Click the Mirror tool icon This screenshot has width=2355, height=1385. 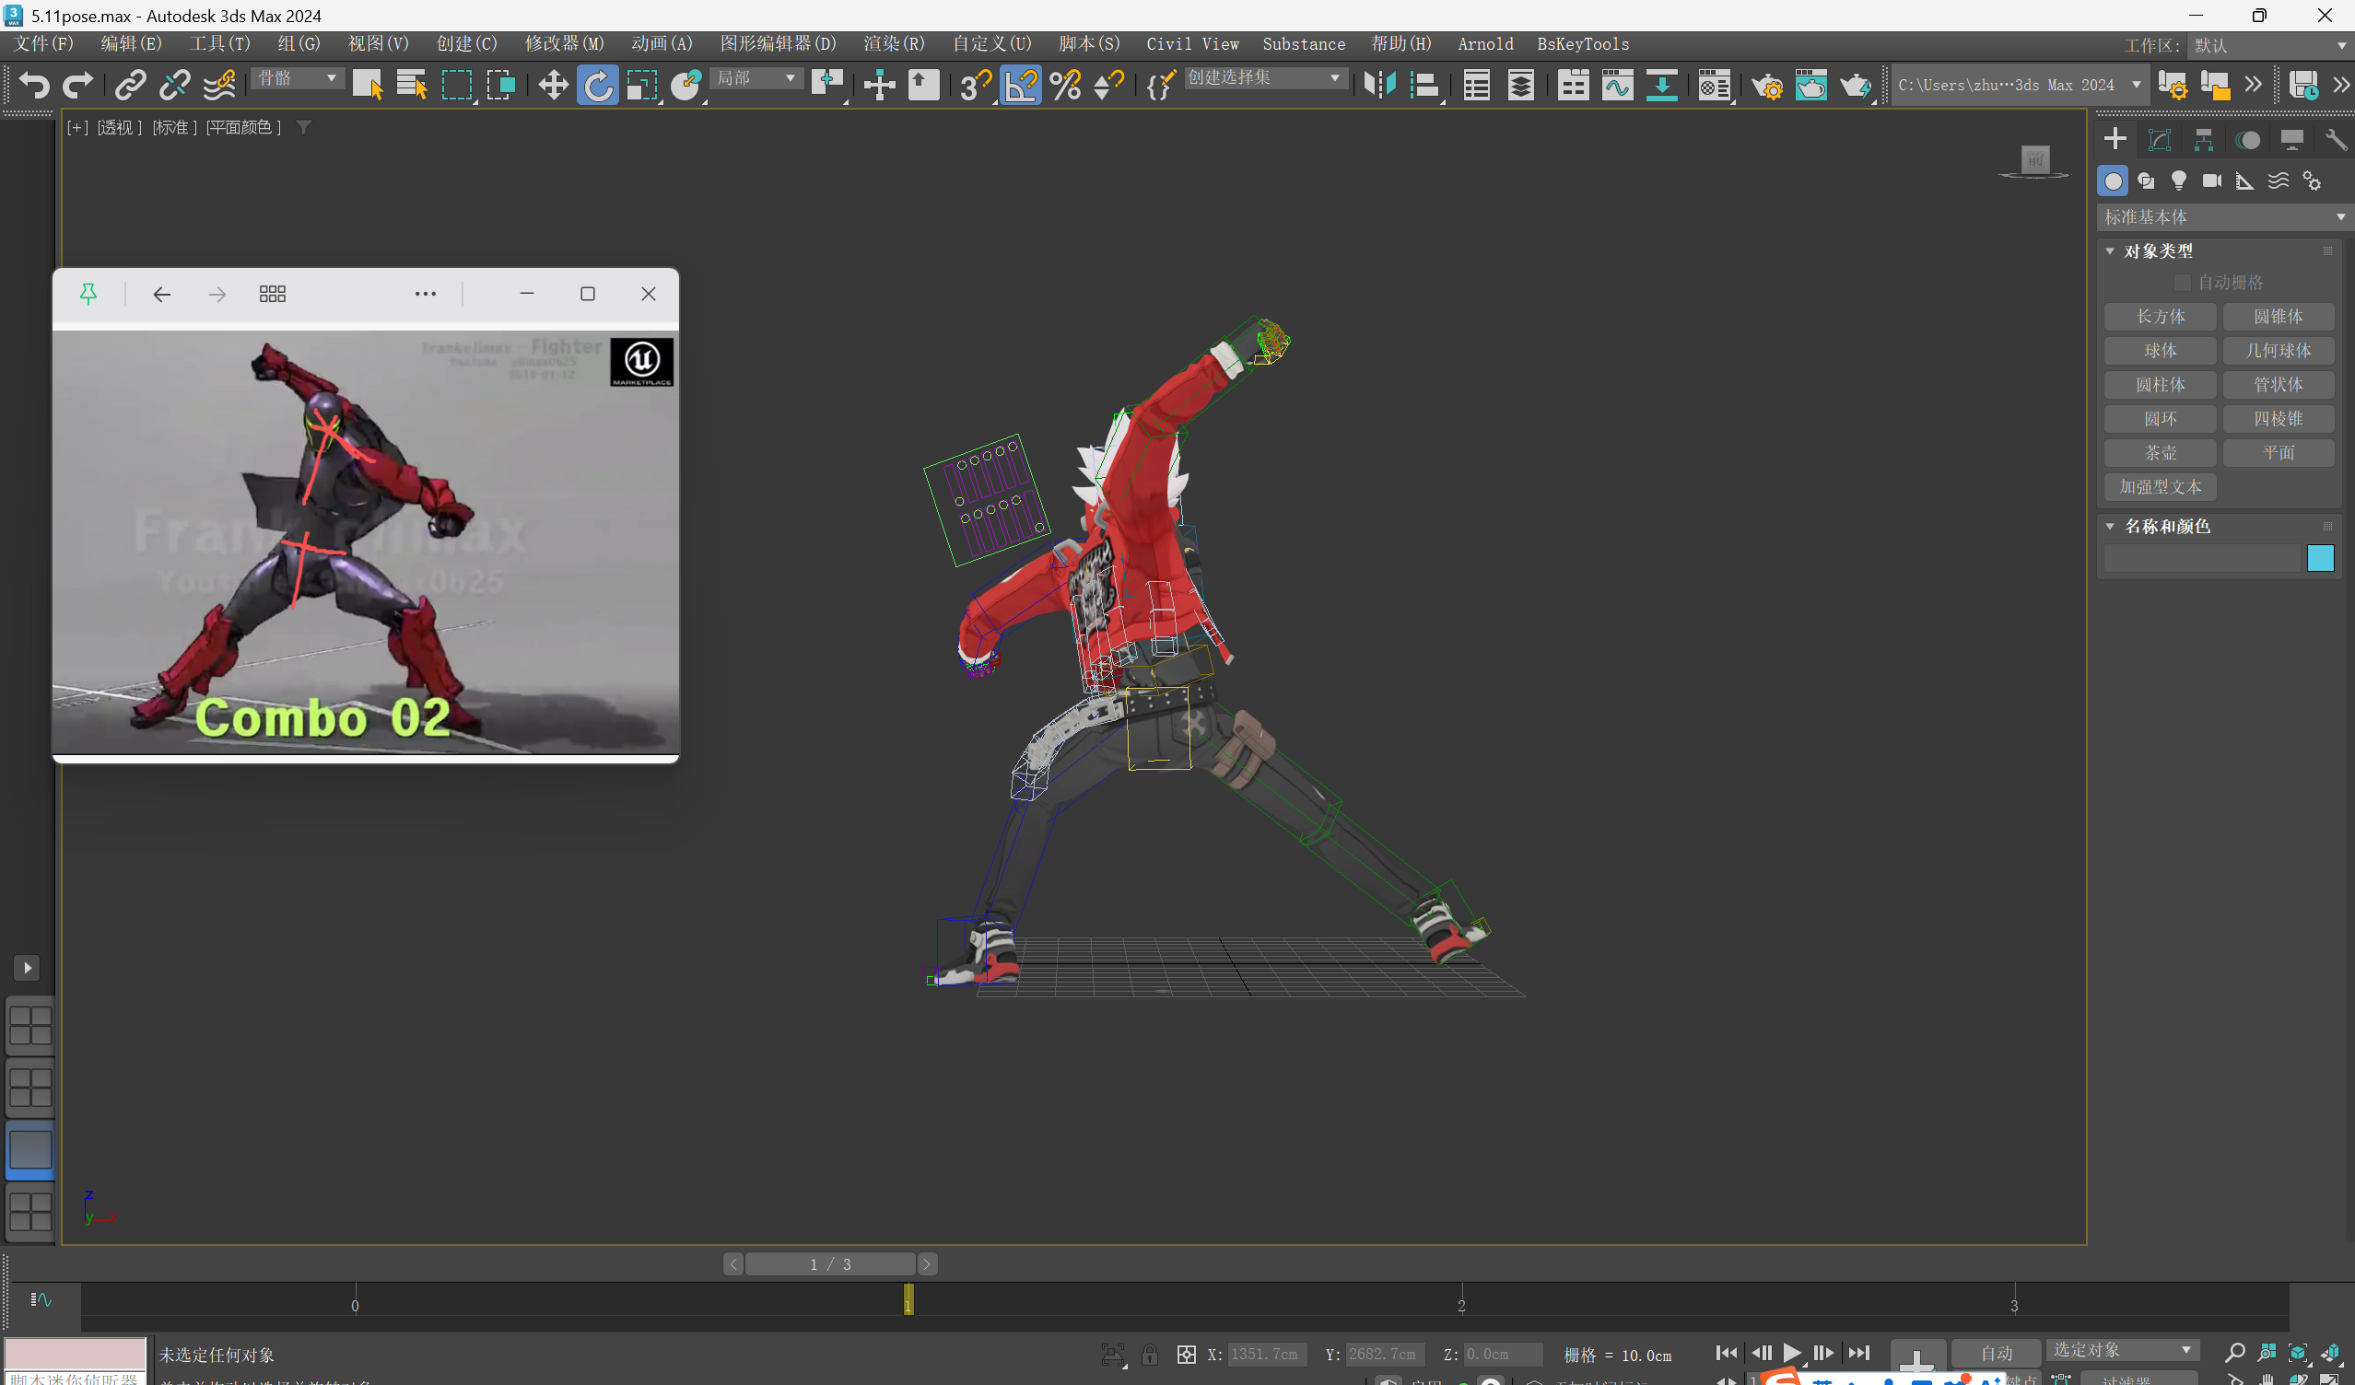1379,85
